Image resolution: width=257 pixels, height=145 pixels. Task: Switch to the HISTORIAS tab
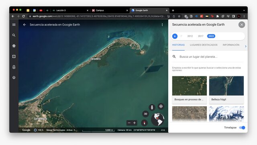click(x=178, y=45)
